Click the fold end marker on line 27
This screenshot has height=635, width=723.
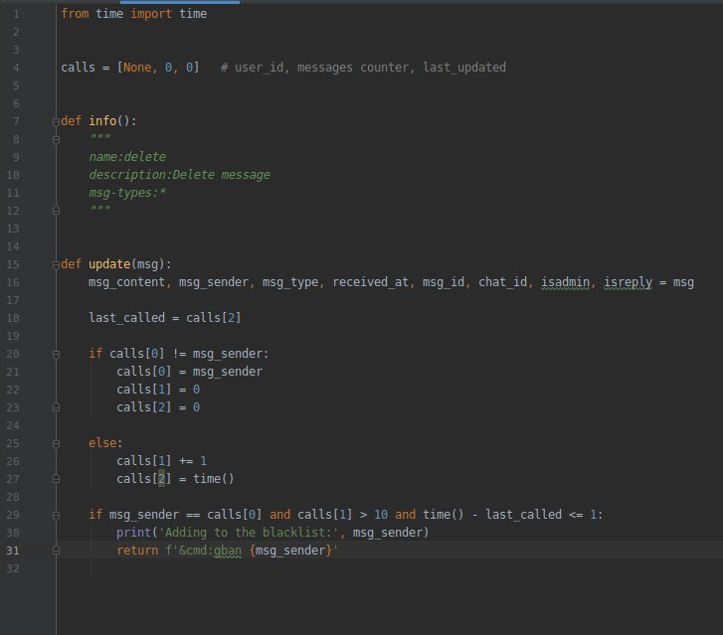[x=56, y=479]
